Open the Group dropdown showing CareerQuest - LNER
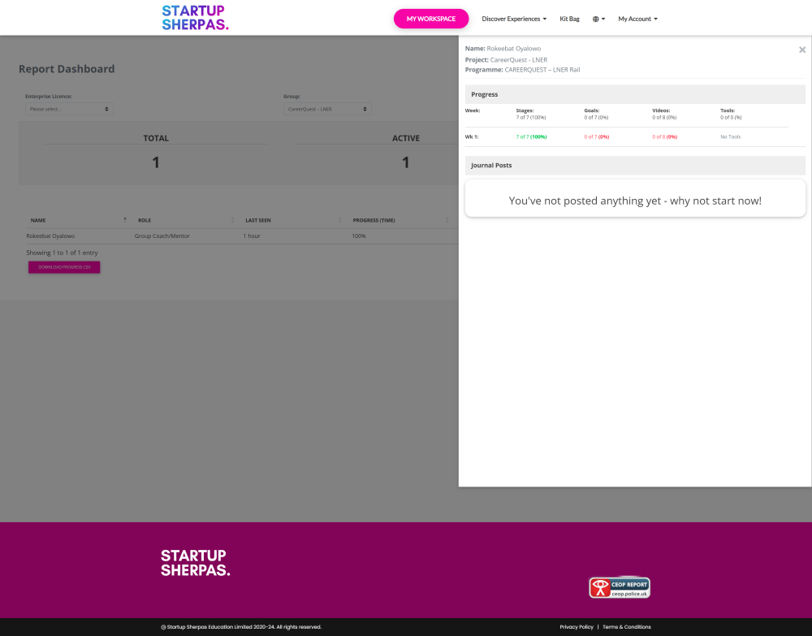 point(327,109)
